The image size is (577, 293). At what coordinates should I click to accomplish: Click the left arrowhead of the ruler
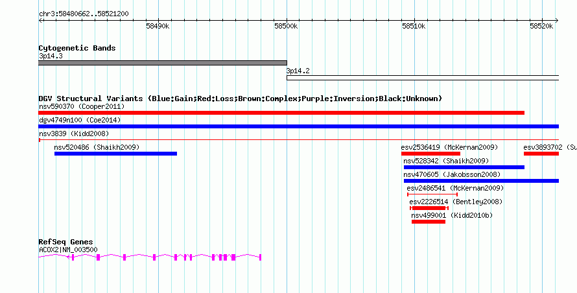[x=40, y=21]
